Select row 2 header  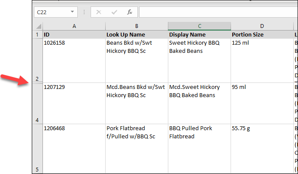[x=37, y=60]
